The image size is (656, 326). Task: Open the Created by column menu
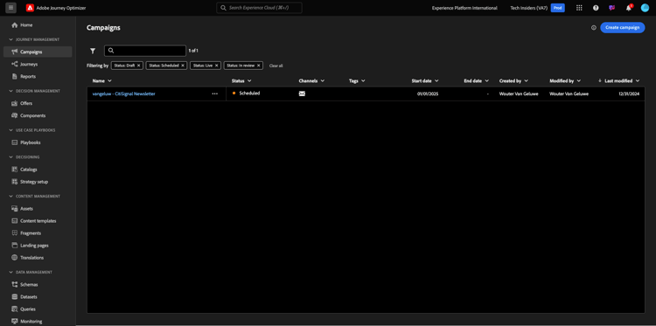coord(526,80)
